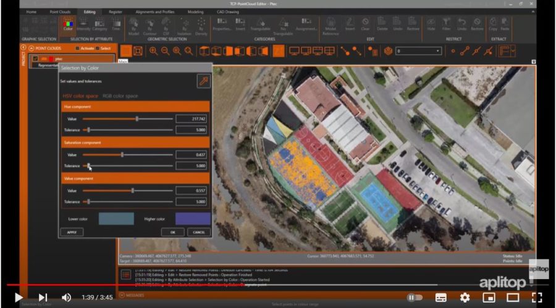Click CANCEL in Selection by Color dialog

tap(198, 232)
